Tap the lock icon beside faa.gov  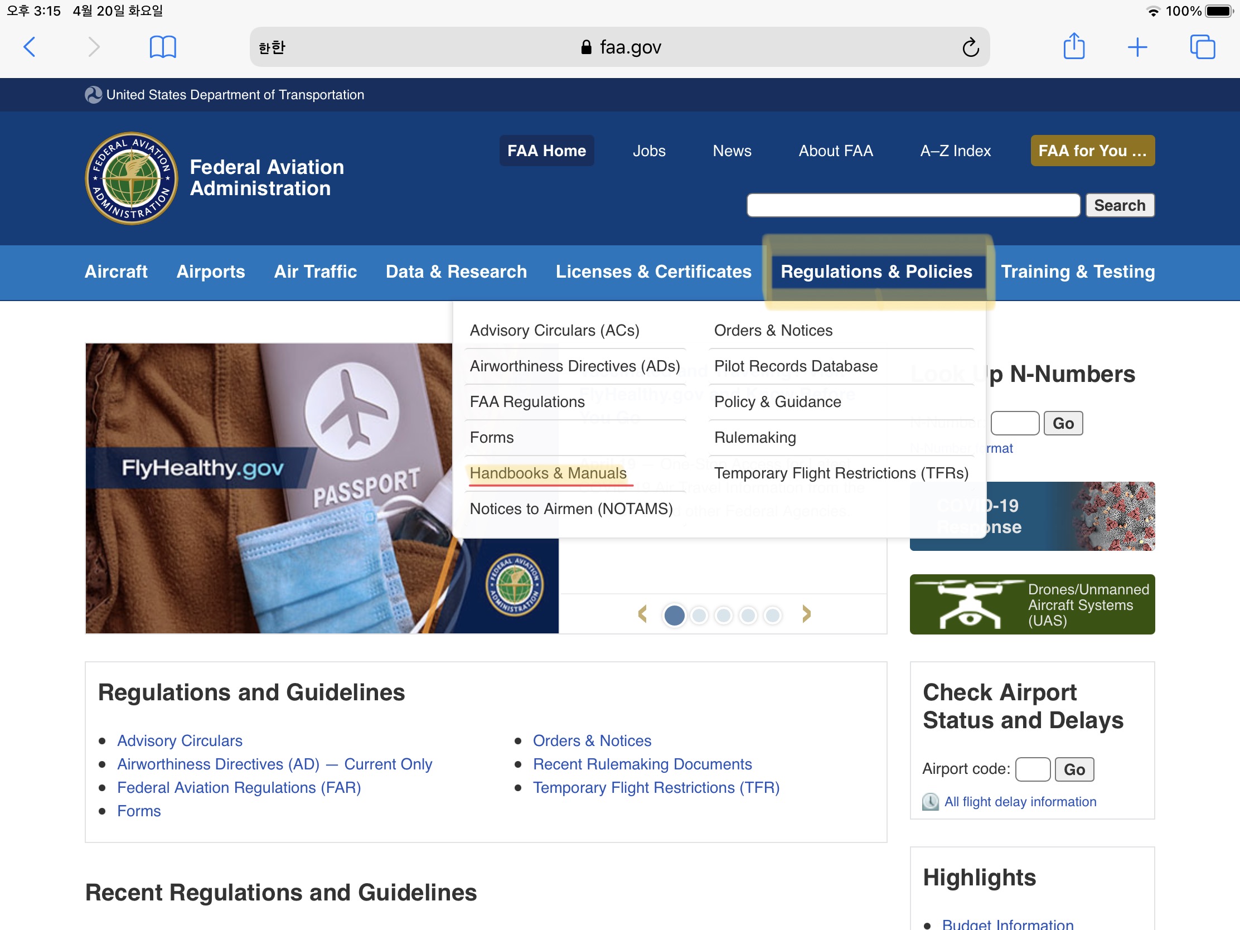pyautogui.click(x=586, y=47)
